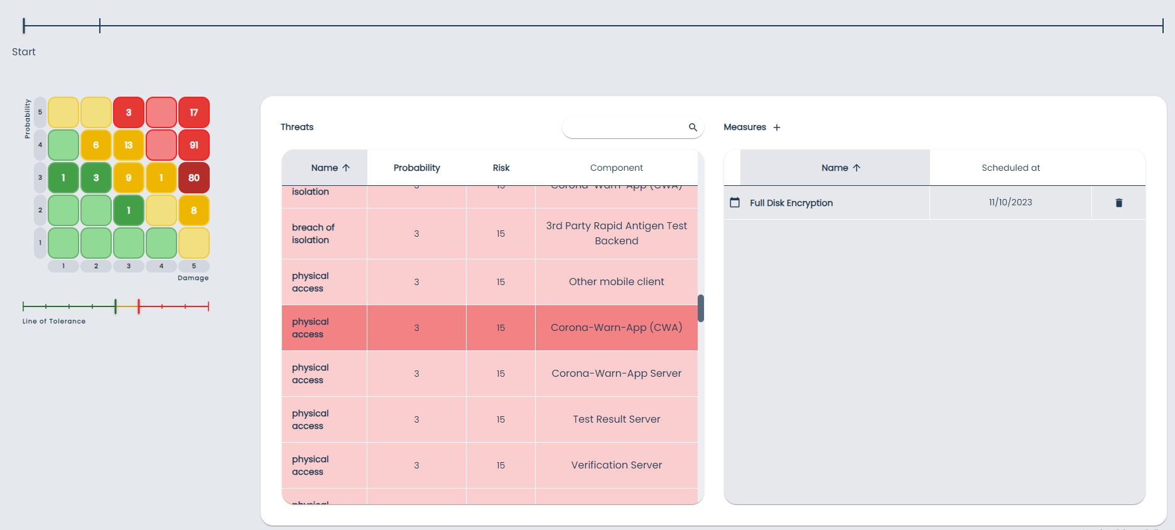Click the 11/10/2023 scheduled date

click(1010, 202)
